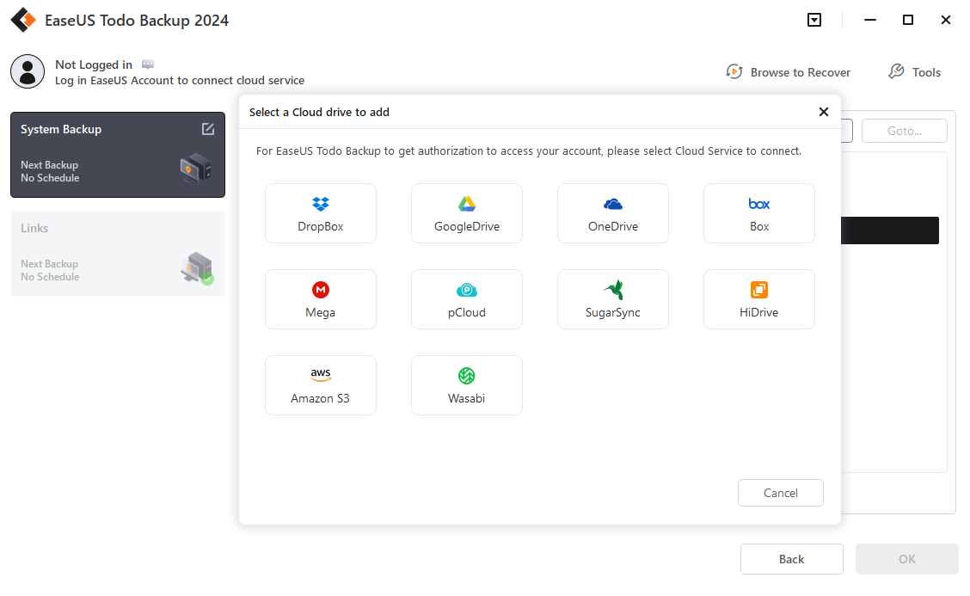Click the EaseUS Todo Backup logo
Viewport: 970px width, 596px height.
tap(23, 20)
